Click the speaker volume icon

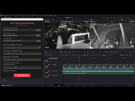tap(121, 55)
